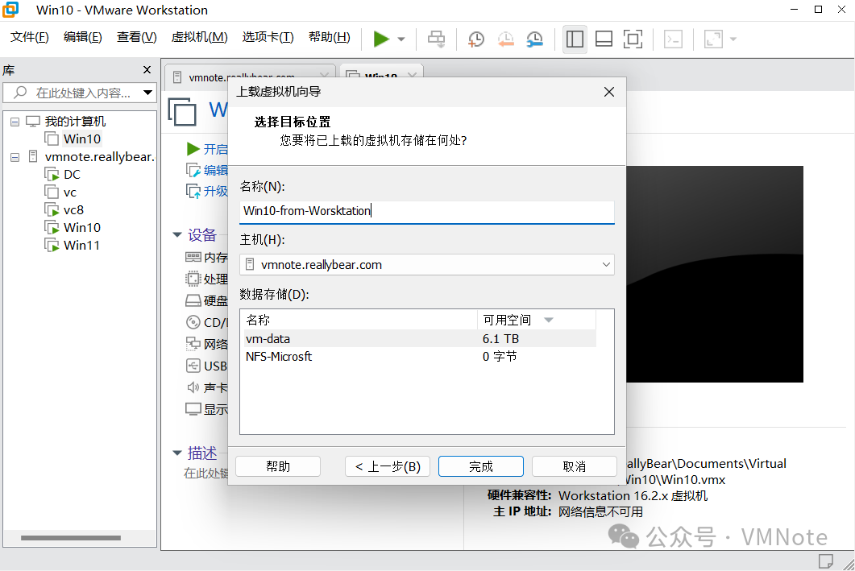The width and height of the screenshot is (855, 571).
Task: Click the library search input field
Action: coord(81,93)
